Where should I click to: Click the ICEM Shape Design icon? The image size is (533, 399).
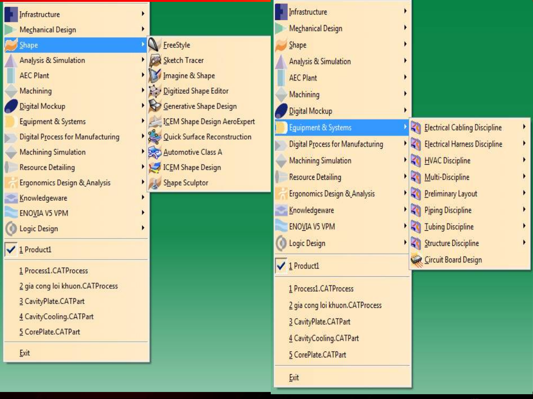click(x=155, y=167)
